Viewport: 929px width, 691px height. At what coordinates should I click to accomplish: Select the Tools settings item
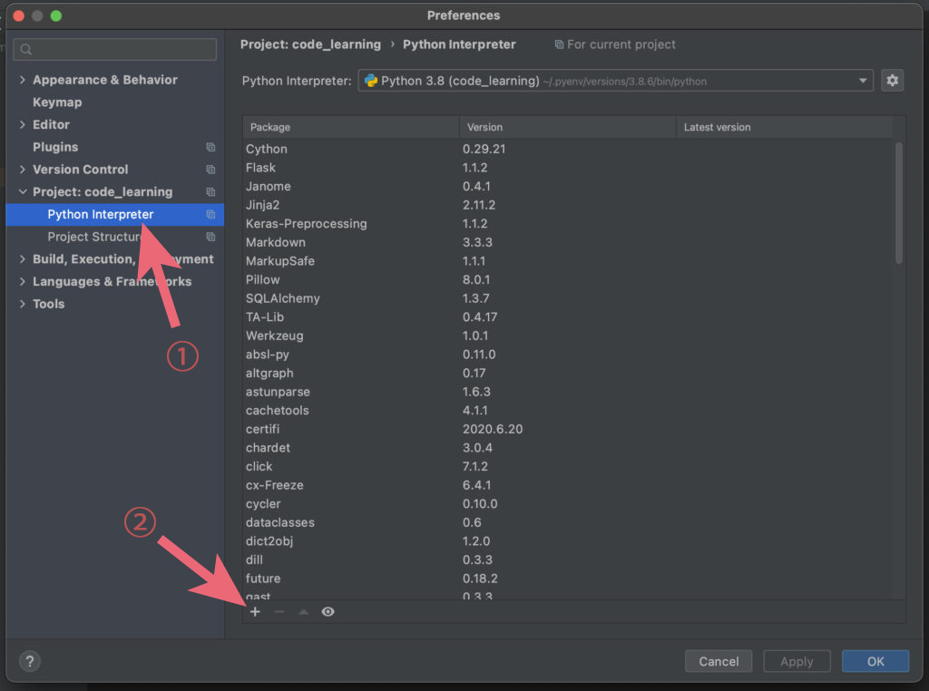coord(49,304)
